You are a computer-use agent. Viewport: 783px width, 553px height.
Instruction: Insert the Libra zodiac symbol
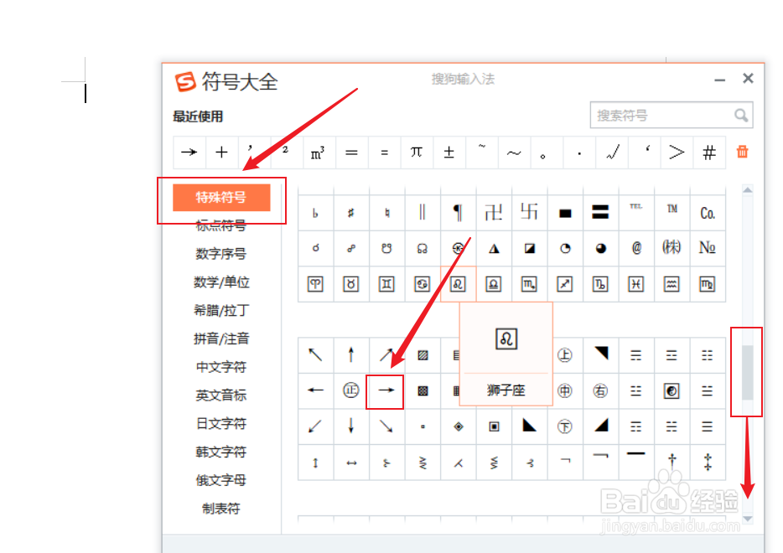494,284
